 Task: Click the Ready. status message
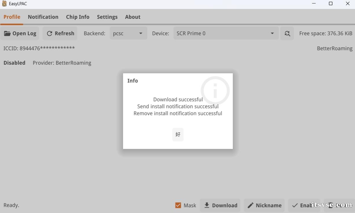click(11, 205)
